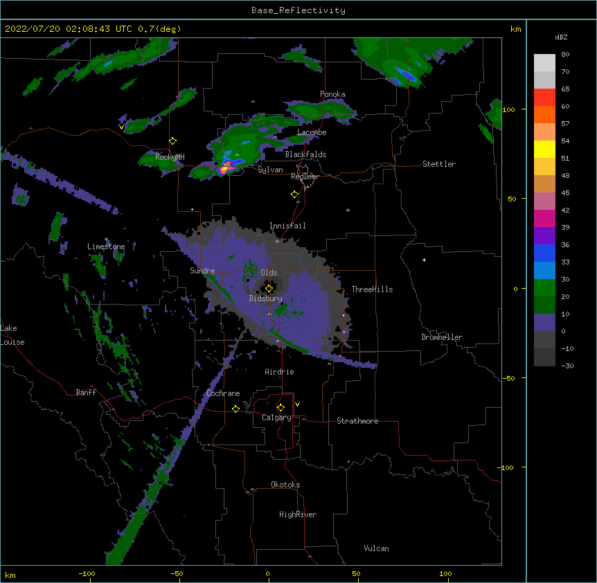Select the slate purple 0-10 dBZ swatch
Image resolution: width=597 pixels, height=583 pixels.
(544, 323)
